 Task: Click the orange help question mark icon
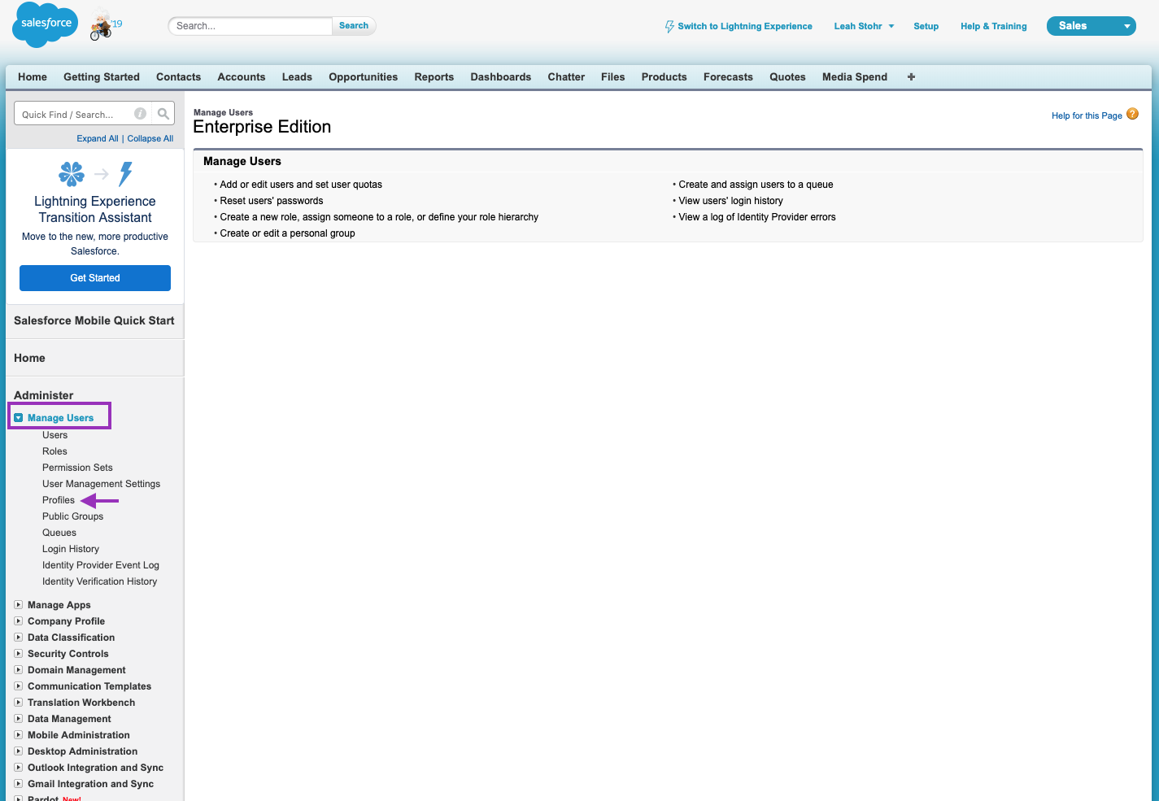coord(1132,115)
